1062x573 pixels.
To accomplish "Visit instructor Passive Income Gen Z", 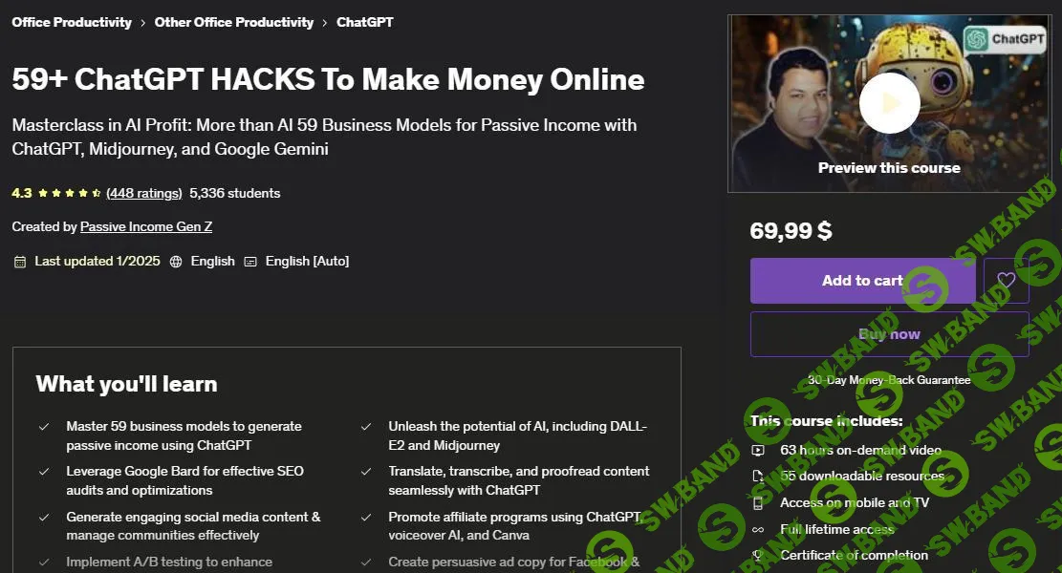I will pos(146,226).
